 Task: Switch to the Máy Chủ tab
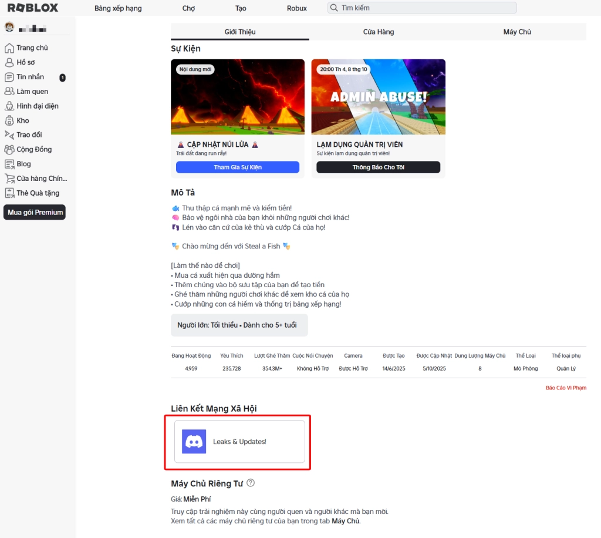517,32
